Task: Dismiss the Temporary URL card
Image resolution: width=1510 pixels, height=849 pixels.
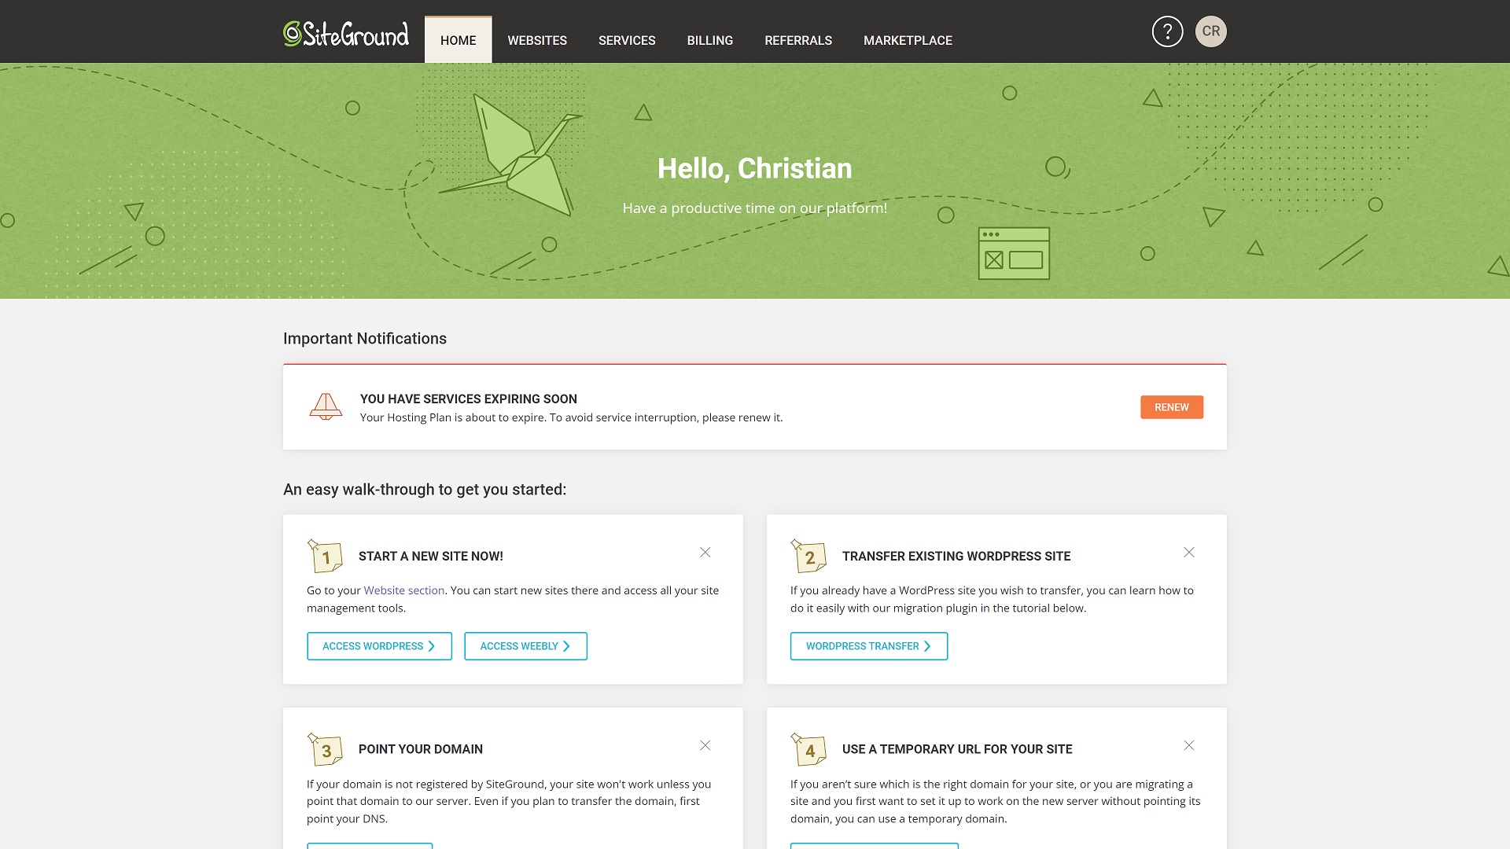Action: pos(1189,745)
